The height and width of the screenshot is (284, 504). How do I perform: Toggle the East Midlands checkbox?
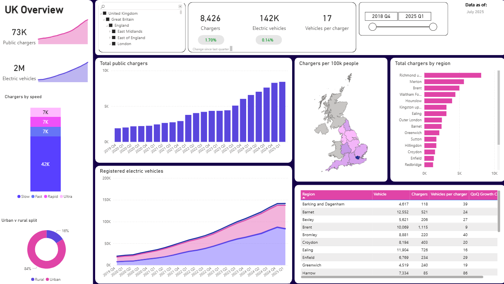114,32
